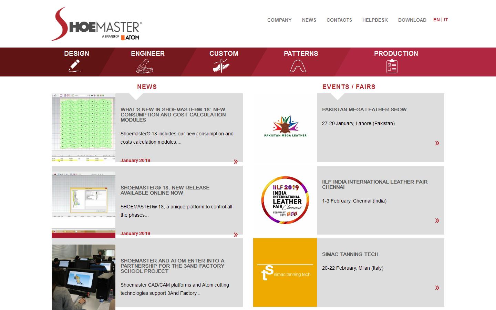Click 'SHOEMASTER® 18, a unique platform' excerpt
This screenshot has width=496, height=310.
pyautogui.click(x=176, y=211)
